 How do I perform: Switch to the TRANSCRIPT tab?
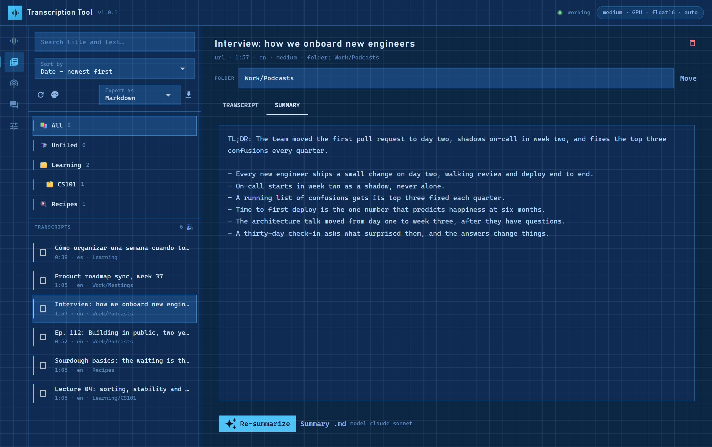(x=240, y=105)
